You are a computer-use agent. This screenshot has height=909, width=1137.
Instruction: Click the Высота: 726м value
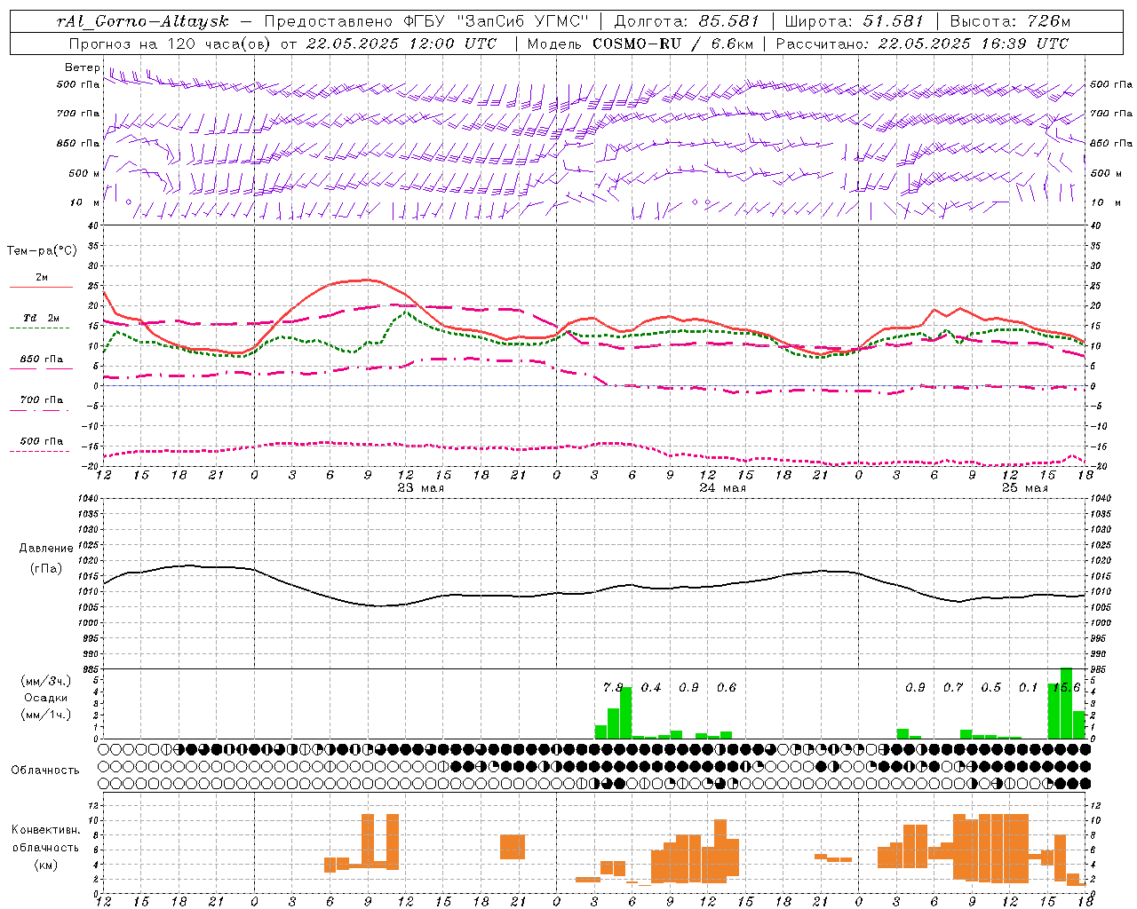coord(1010,21)
